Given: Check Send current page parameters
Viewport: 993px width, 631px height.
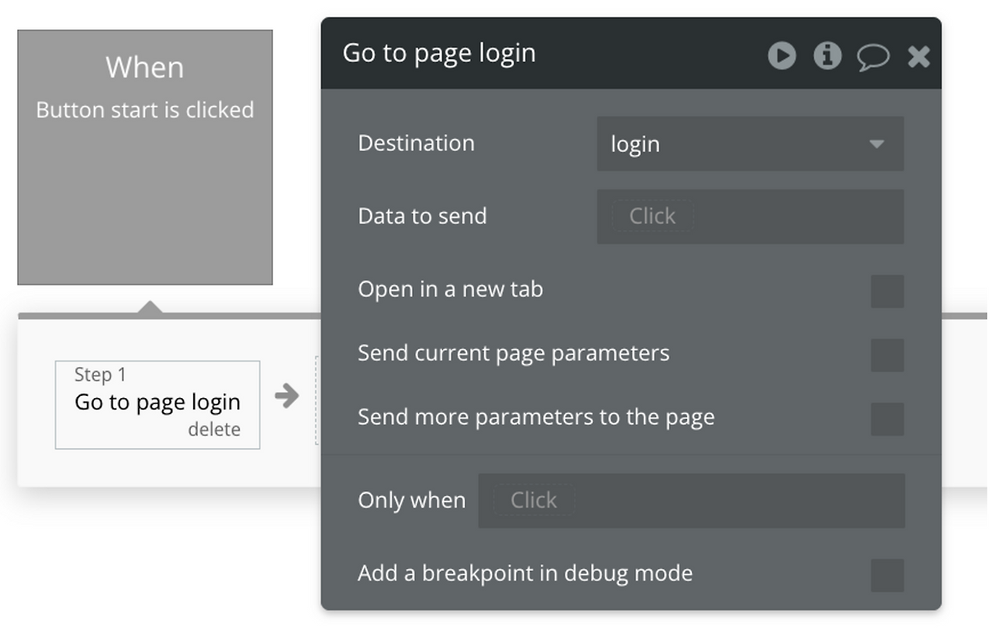Looking at the screenshot, I should point(887,355).
